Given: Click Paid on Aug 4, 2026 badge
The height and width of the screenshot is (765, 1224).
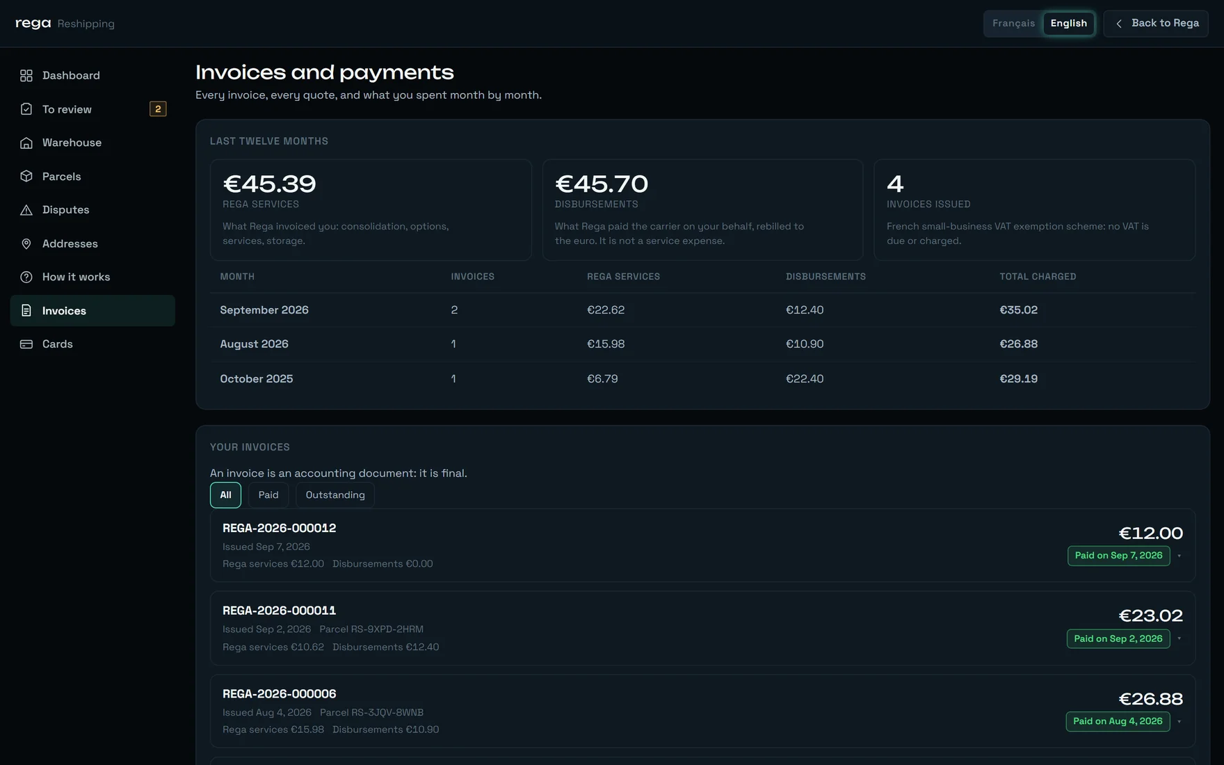Looking at the screenshot, I should (x=1118, y=721).
